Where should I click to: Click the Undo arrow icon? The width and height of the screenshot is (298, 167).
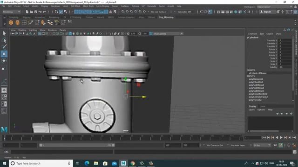[x=40, y=12]
